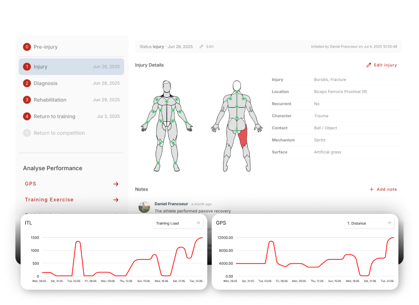
Task: Click the red arrow icon next to GPS
Action: (x=115, y=184)
